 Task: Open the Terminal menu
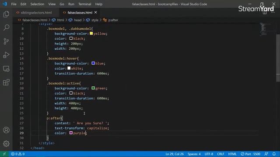pos(84,4)
